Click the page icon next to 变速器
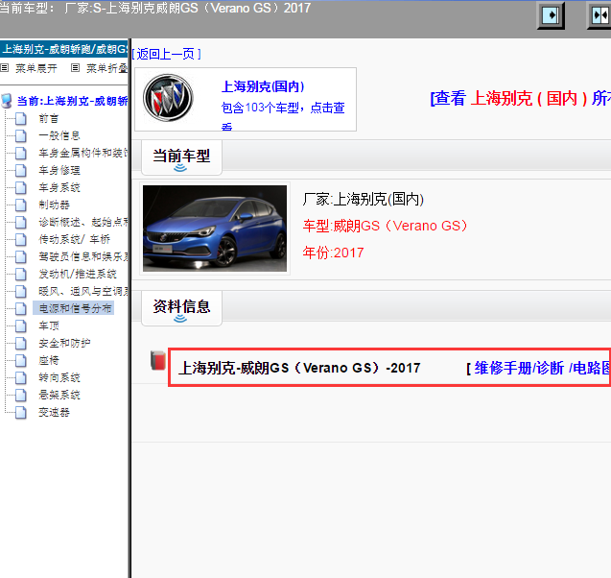Viewport: 611px width, 578px height. click(21, 412)
